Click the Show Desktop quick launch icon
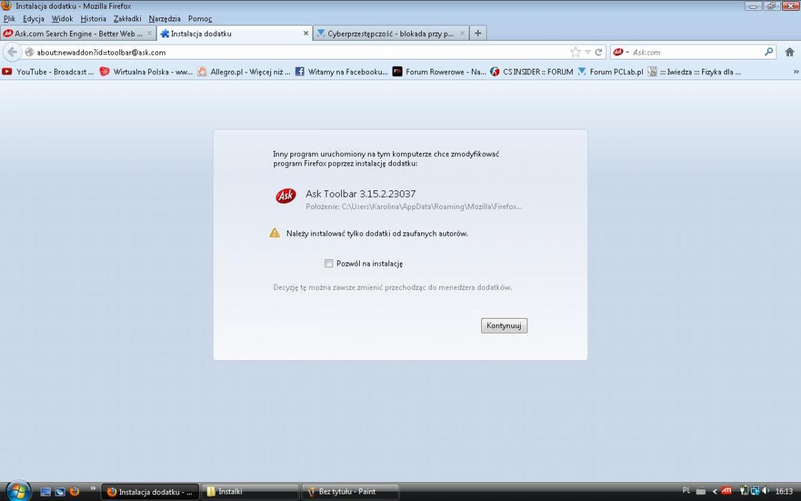Image resolution: width=801 pixels, height=501 pixels. pos(45,492)
